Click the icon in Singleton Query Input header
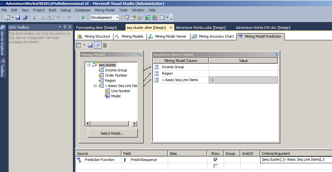This screenshot has height=172, width=332. point(276,55)
